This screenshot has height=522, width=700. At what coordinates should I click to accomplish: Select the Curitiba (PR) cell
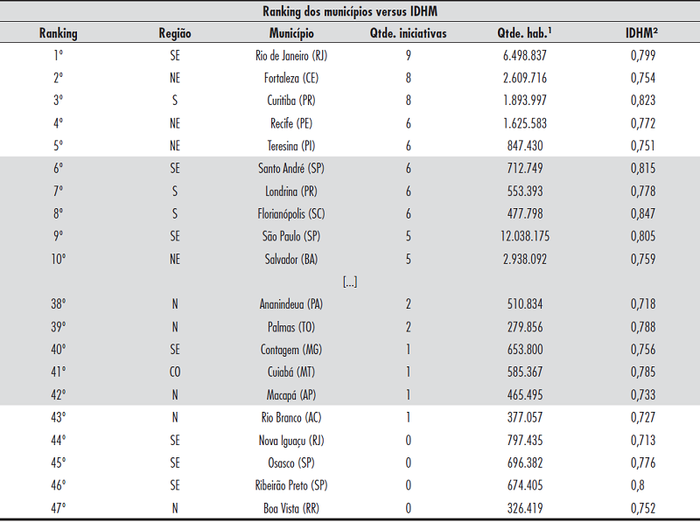(291, 101)
